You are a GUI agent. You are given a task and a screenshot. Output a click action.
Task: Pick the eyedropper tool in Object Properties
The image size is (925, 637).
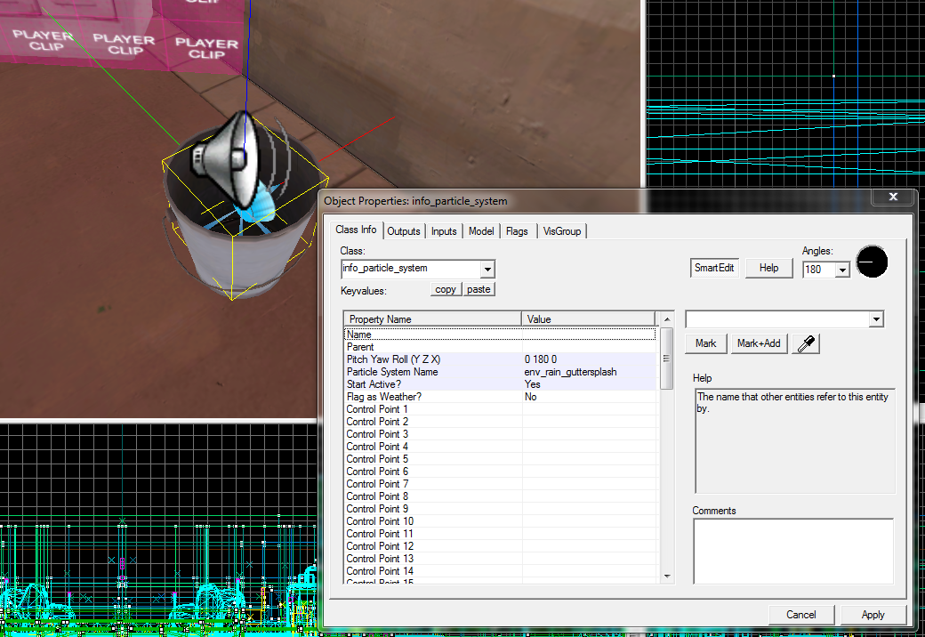[806, 343]
